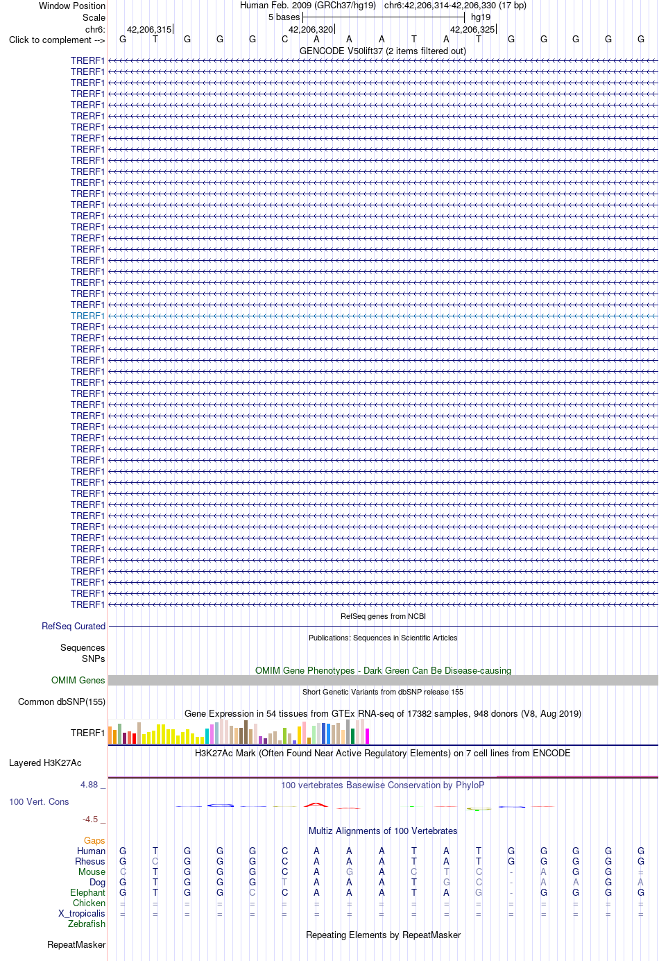Click the Rhesus alignment row label
659x961 pixels.
click(x=90, y=861)
